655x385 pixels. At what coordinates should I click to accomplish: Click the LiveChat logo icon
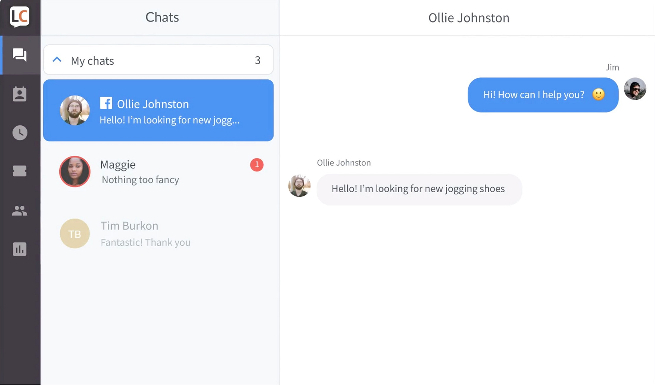(x=20, y=17)
